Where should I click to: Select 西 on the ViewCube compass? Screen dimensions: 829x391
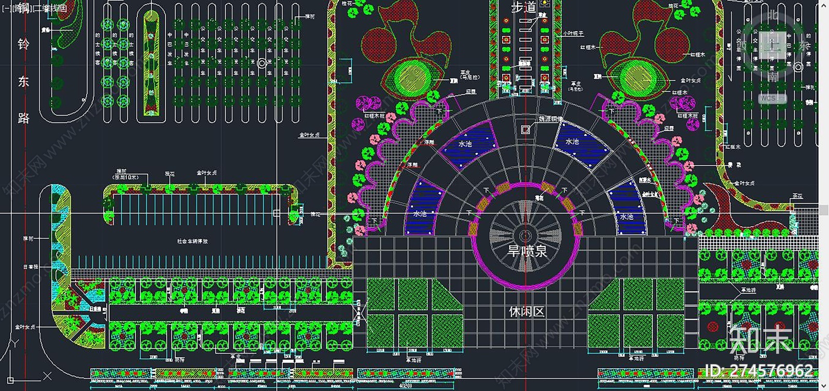(x=742, y=46)
